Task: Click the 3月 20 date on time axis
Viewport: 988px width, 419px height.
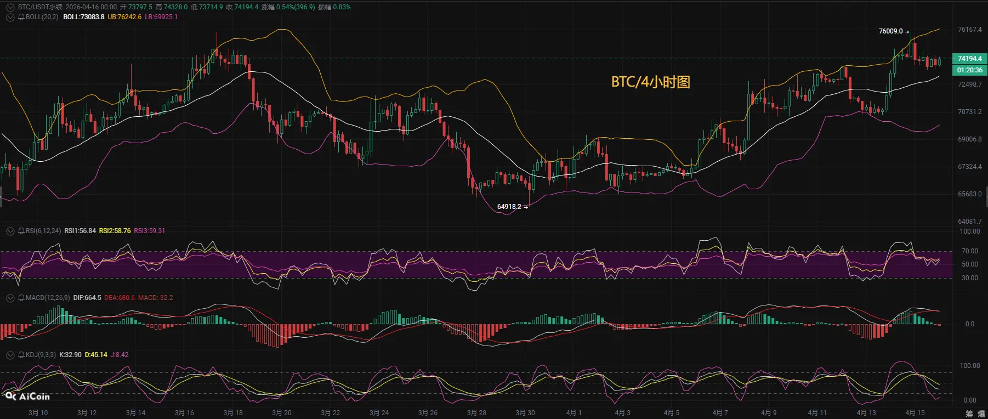Action: click(281, 413)
